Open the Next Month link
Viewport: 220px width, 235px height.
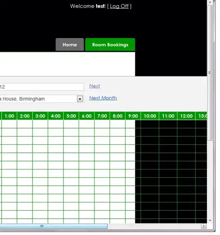coord(103,98)
